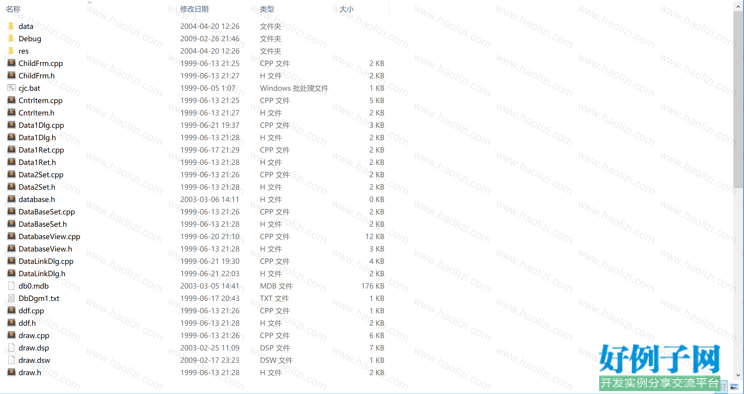744x394 pixels.
Task: Click the 0 KB size cell
Action: coord(377,199)
